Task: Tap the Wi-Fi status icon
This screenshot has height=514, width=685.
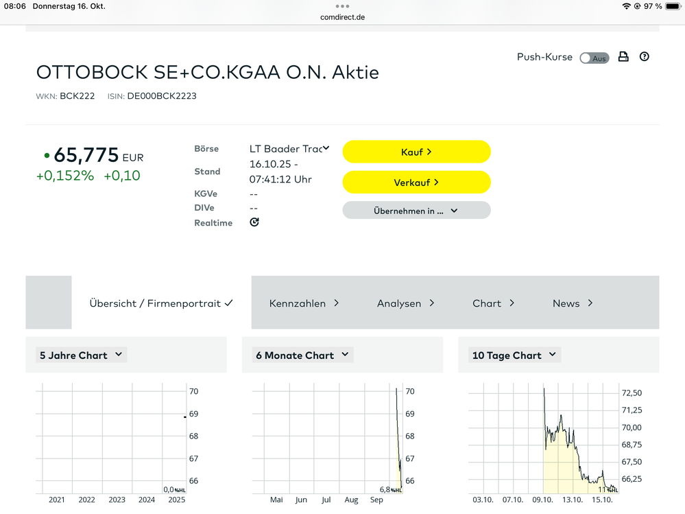Action: tap(626, 6)
